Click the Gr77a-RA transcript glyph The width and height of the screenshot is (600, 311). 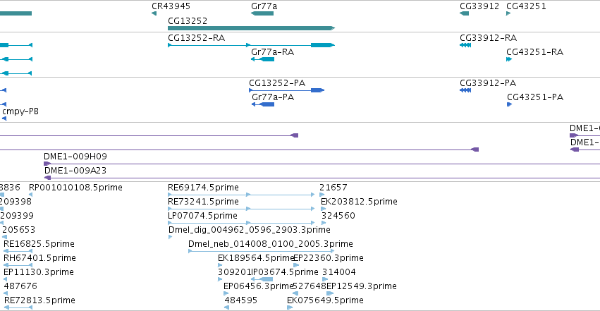coord(262,59)
